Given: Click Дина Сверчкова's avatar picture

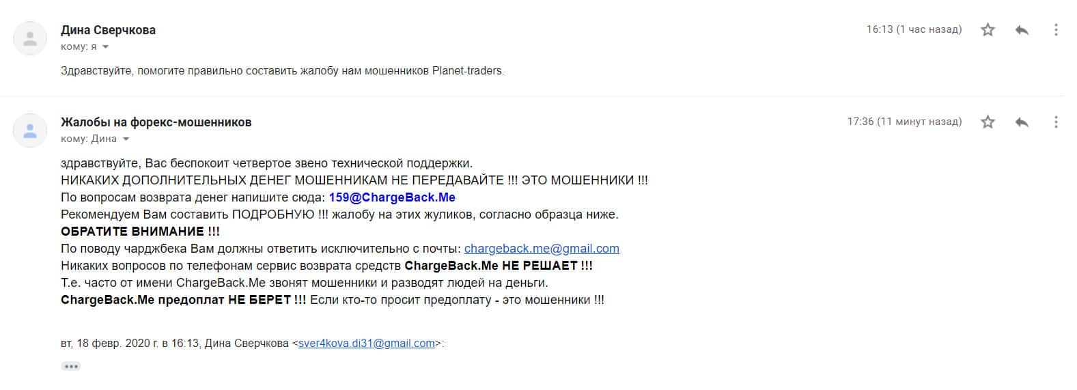Looking at the screenshot, I should click(x=30, y=38).
